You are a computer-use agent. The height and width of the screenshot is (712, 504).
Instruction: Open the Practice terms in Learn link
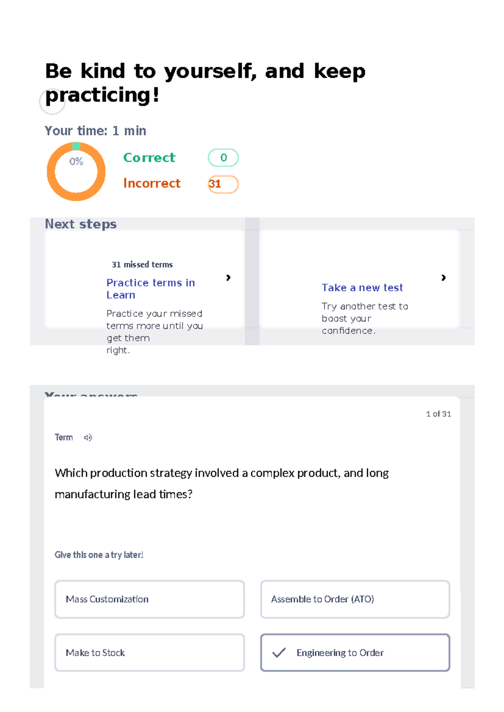150,289
